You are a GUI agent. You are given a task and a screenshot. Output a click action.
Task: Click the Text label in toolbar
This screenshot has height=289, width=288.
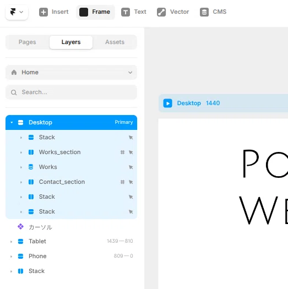point(140,12)
